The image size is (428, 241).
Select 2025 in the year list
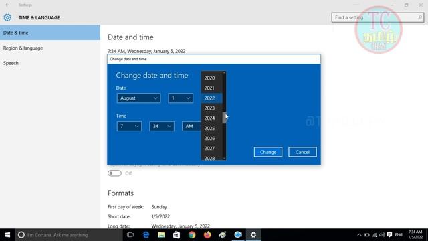click(x=212, y=128)
